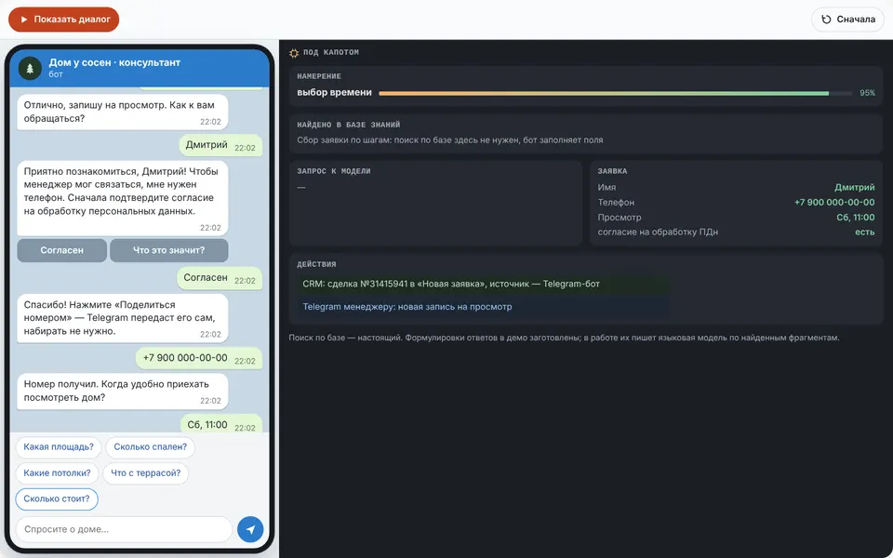Focus the «Спросите о доме...» message input
This screenshot has width=893, height=558.
pyautogui.click(x=124, y=529)
